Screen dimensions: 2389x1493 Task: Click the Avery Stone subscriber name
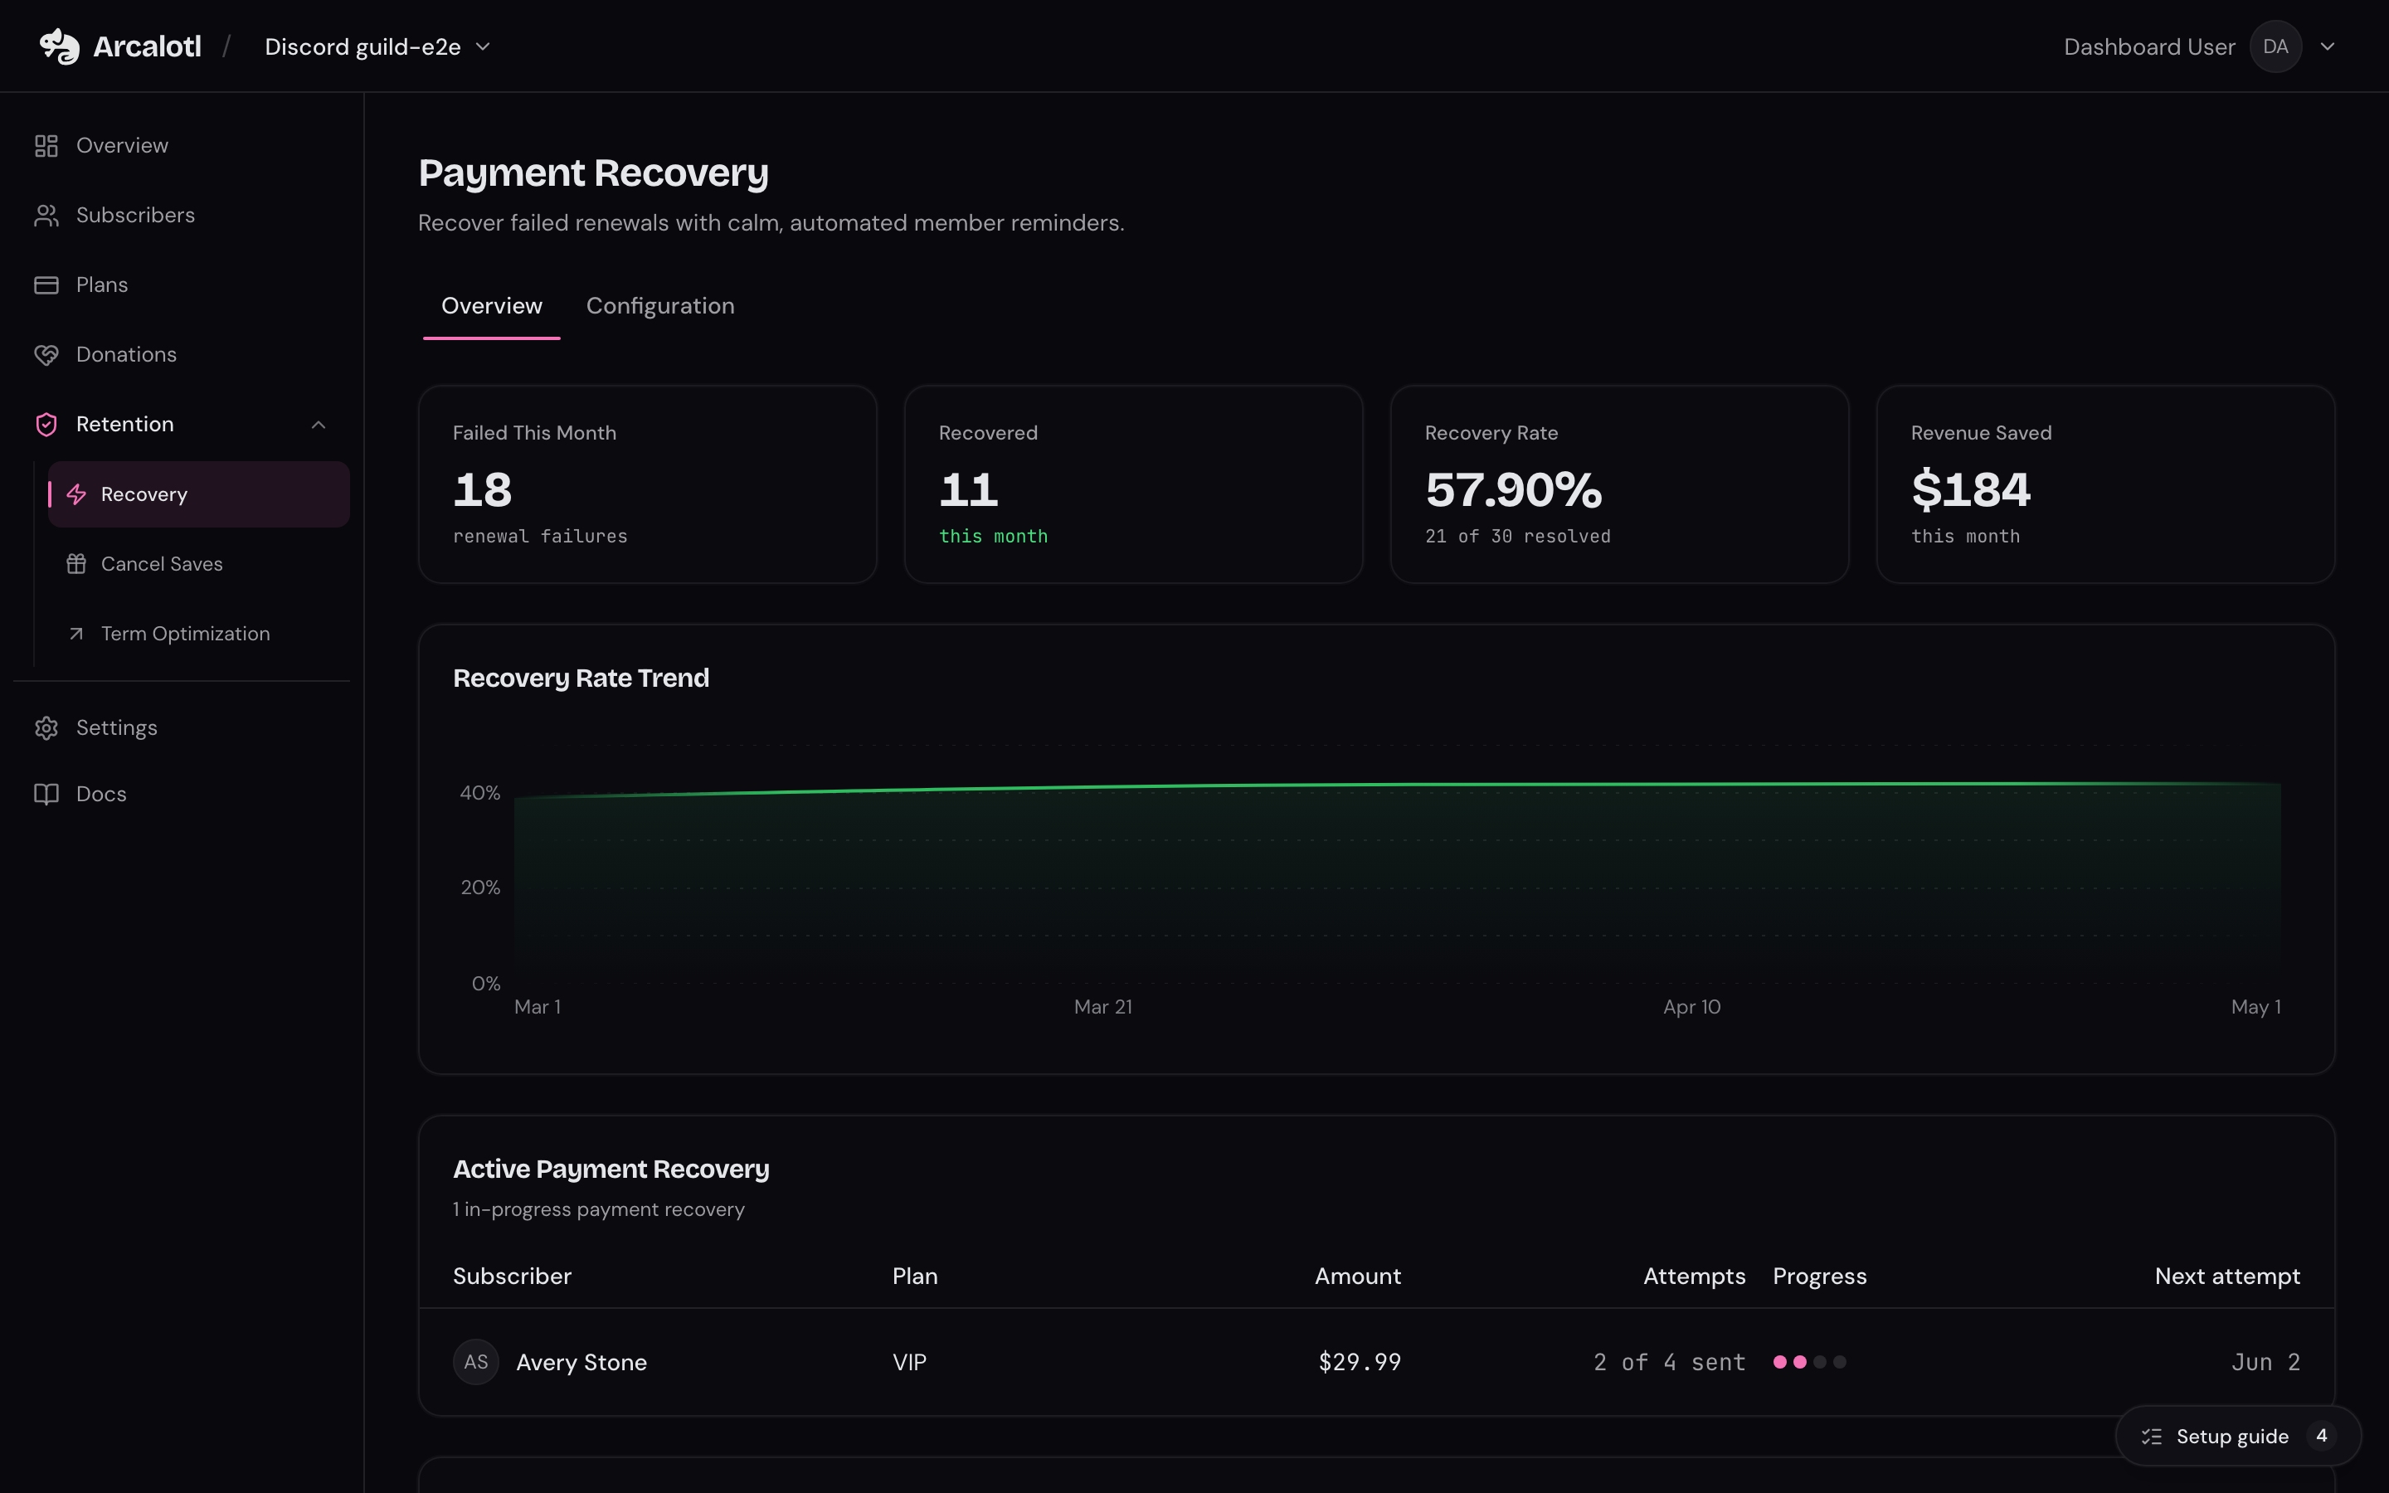(x=581, y=1363)
